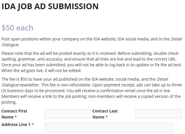Click the Contact First Name input field
The height and width of the screenshot is (134, 185).
(67, 114)
